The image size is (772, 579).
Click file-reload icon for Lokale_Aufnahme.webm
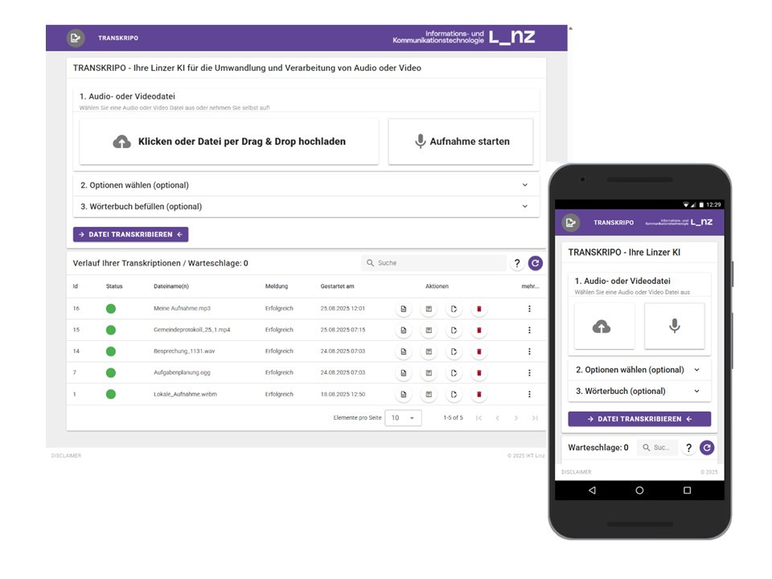[x=454, y=394]
